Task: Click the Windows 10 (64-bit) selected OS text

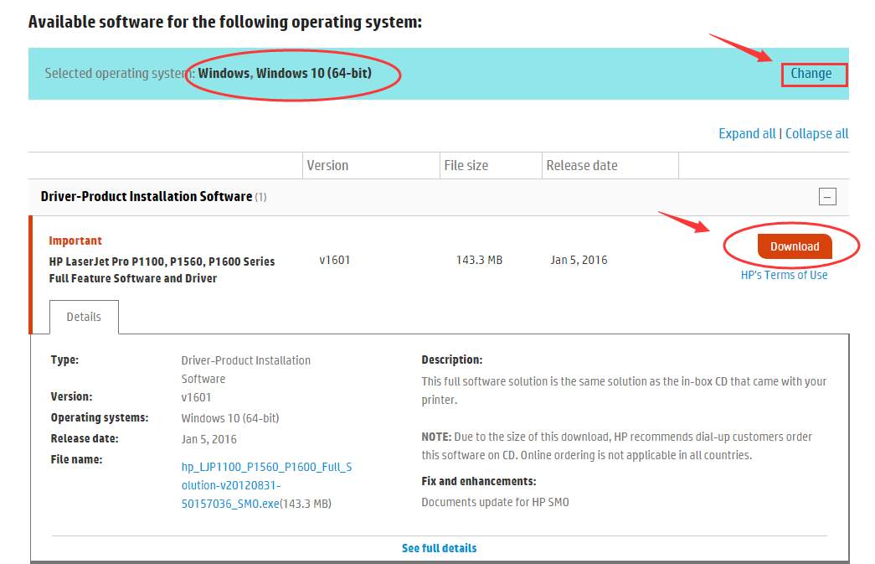Action: point(285,74)
